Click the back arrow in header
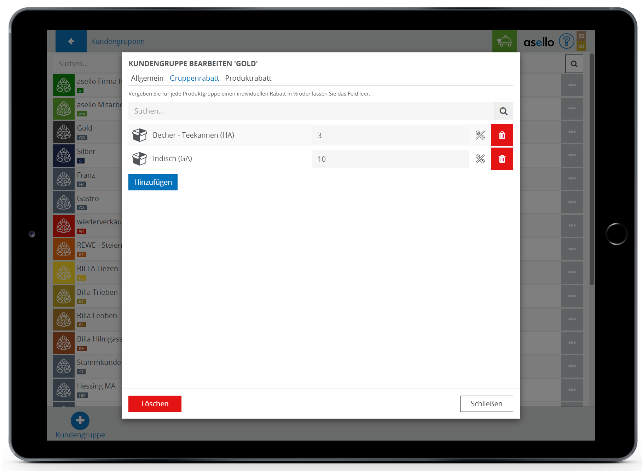 (x=71, y=41)
